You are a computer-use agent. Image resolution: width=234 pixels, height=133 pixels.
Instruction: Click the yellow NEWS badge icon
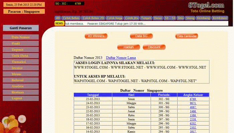(x=59, y=23)
